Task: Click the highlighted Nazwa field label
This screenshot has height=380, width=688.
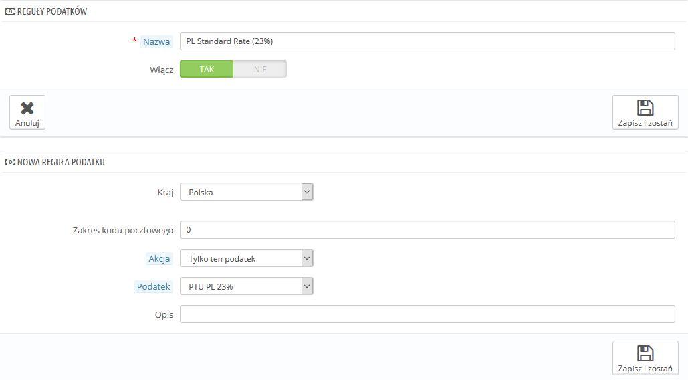Action: coord(156,41)
